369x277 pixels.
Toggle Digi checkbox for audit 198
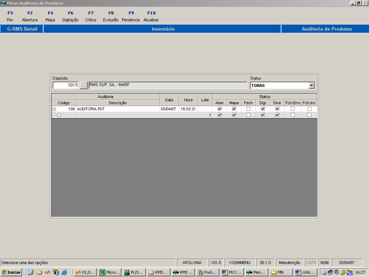click(x=263, y=109)
